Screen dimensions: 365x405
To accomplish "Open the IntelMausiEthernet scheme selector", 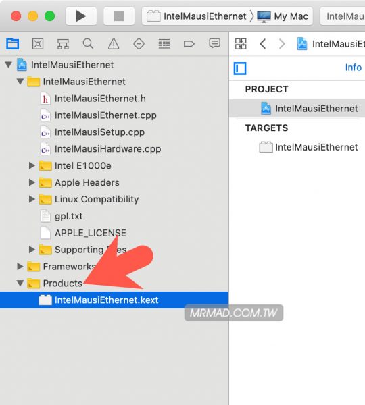I will (x=197, y=16).
